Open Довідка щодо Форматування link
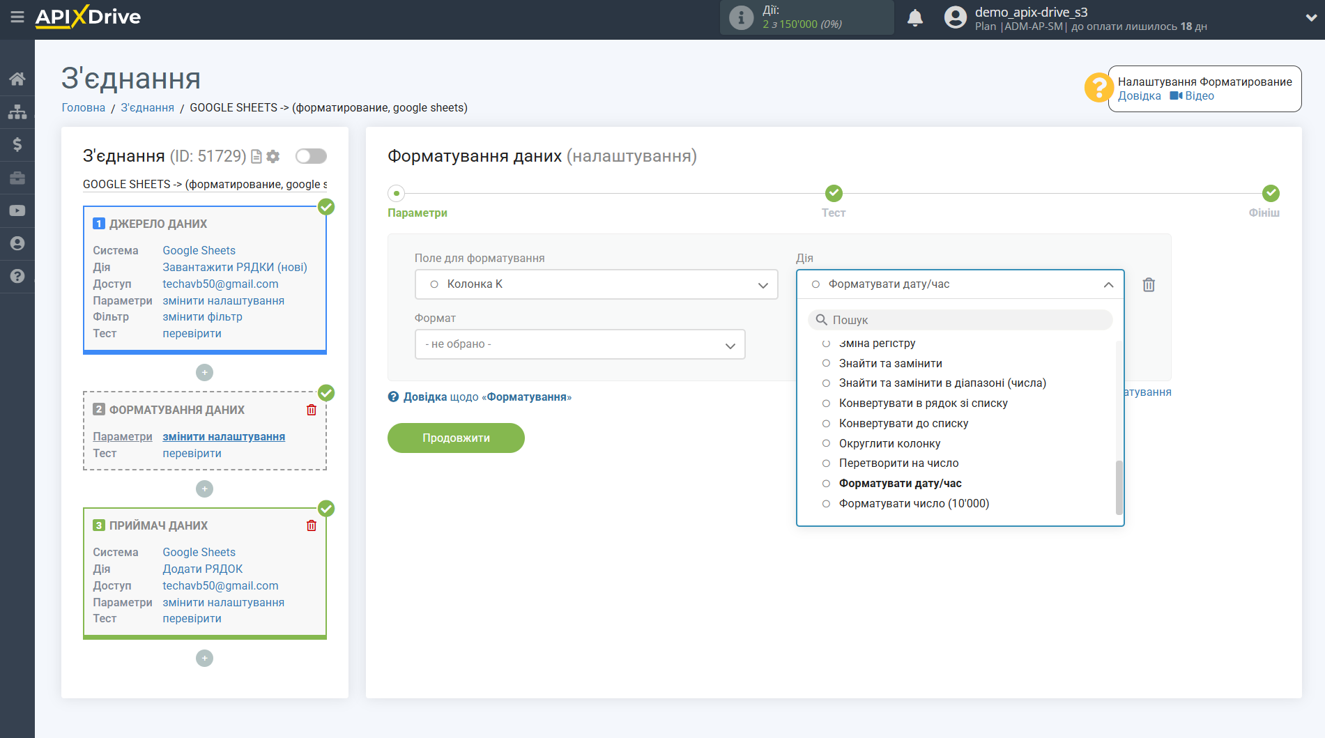Image resolution: width=1325 pixels, height=738 pixels. 487,397
